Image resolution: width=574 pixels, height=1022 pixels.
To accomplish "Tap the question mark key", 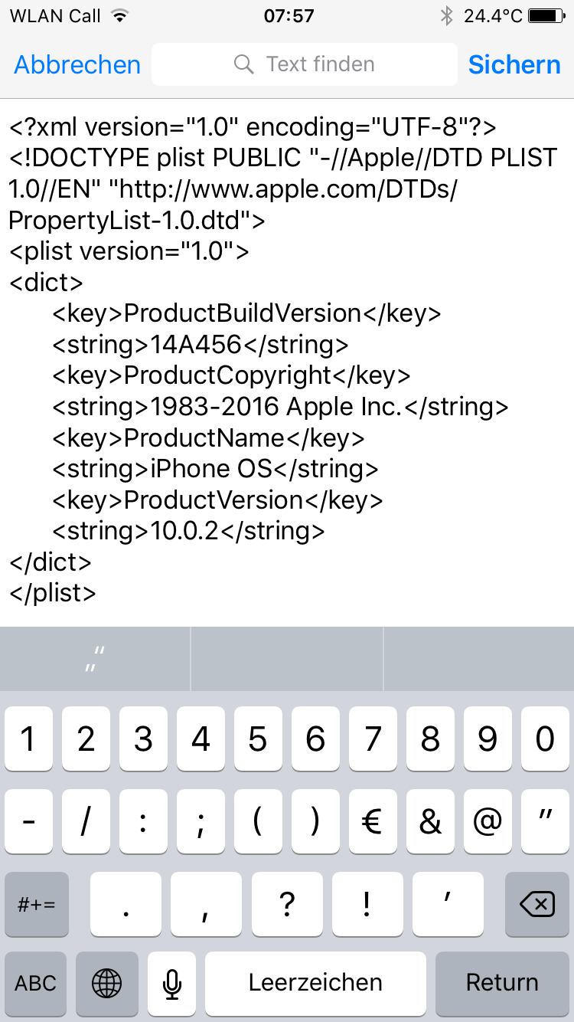I will tap(287, 904).
